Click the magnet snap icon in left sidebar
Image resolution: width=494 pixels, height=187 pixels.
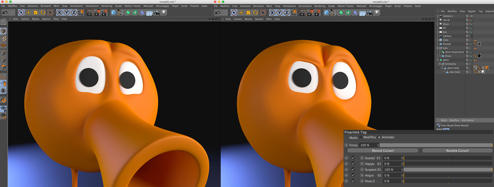point(3,100)
